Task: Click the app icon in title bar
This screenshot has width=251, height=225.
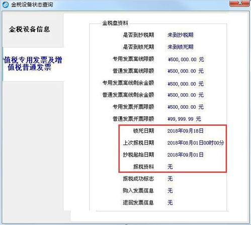Action: click(6, 5)
